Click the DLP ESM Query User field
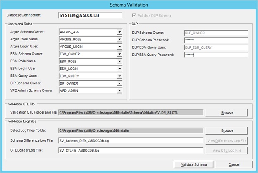This screenshot has width=258, height=173. point(216,47)
